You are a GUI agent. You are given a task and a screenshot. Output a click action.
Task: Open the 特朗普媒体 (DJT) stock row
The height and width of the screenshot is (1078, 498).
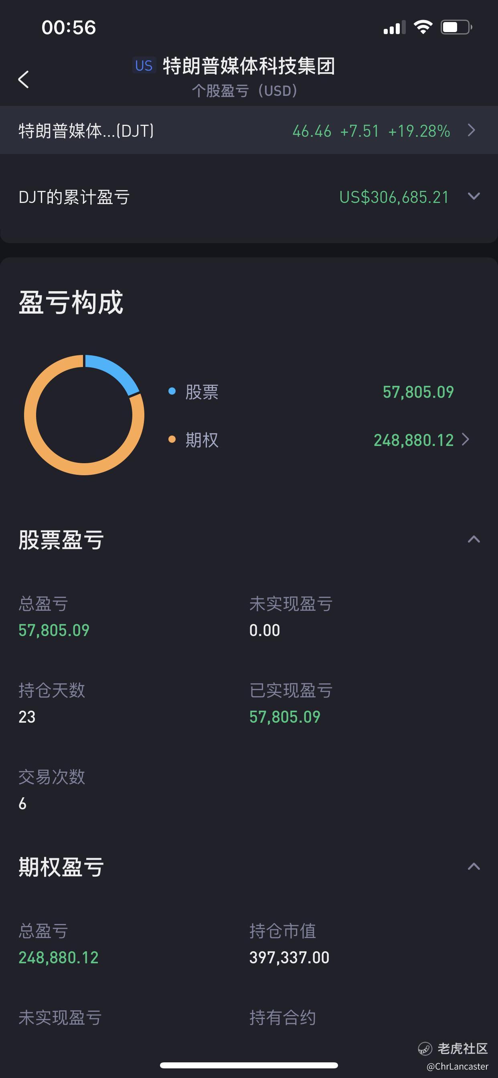249,130
